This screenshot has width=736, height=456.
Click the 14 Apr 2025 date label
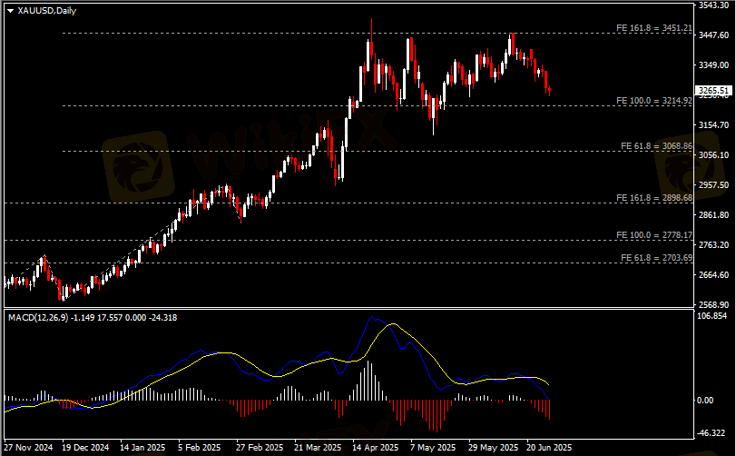point(376,448)
